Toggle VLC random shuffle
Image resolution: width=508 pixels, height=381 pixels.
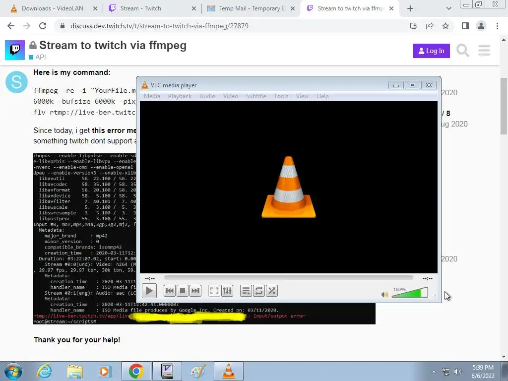(x=272, y=291)
